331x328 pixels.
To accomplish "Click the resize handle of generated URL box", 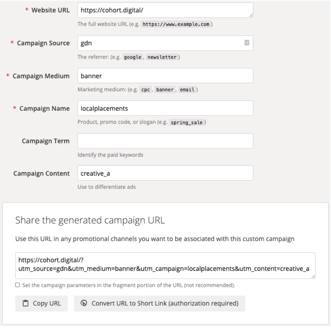I will click(x=313, y=276).
